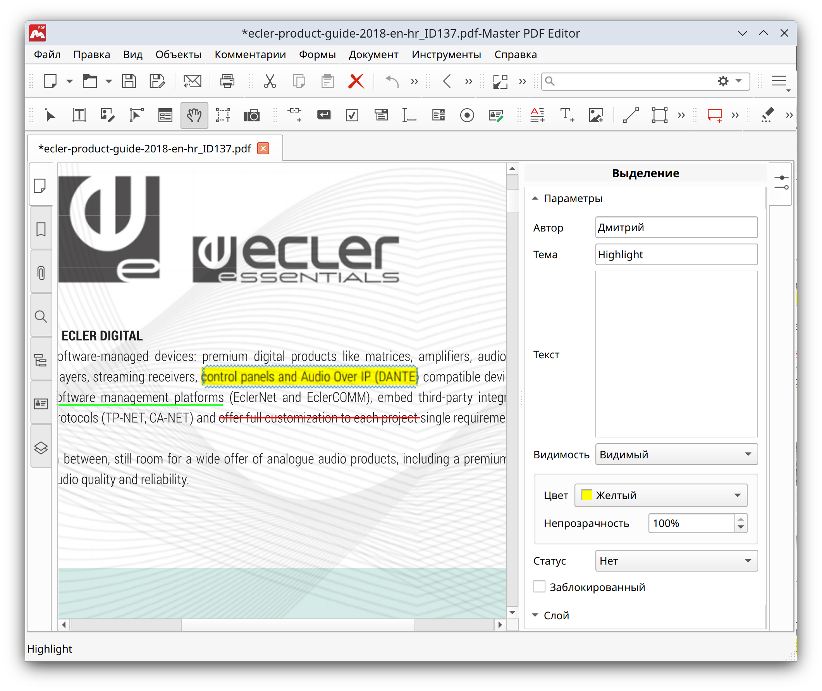Click the Undo arrow icon
This screenshot has height=691, width=822.
click(x=392, y=81)
